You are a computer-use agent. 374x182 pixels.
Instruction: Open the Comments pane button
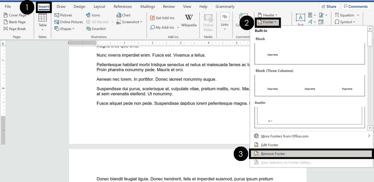click(356, 6)
